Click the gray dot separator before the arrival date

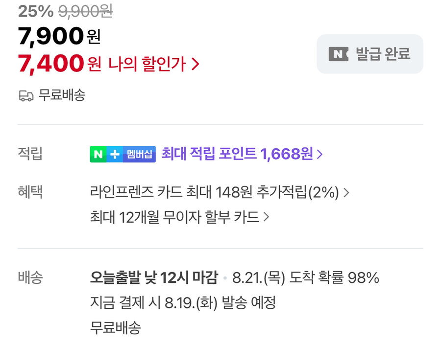coord(224,277)
